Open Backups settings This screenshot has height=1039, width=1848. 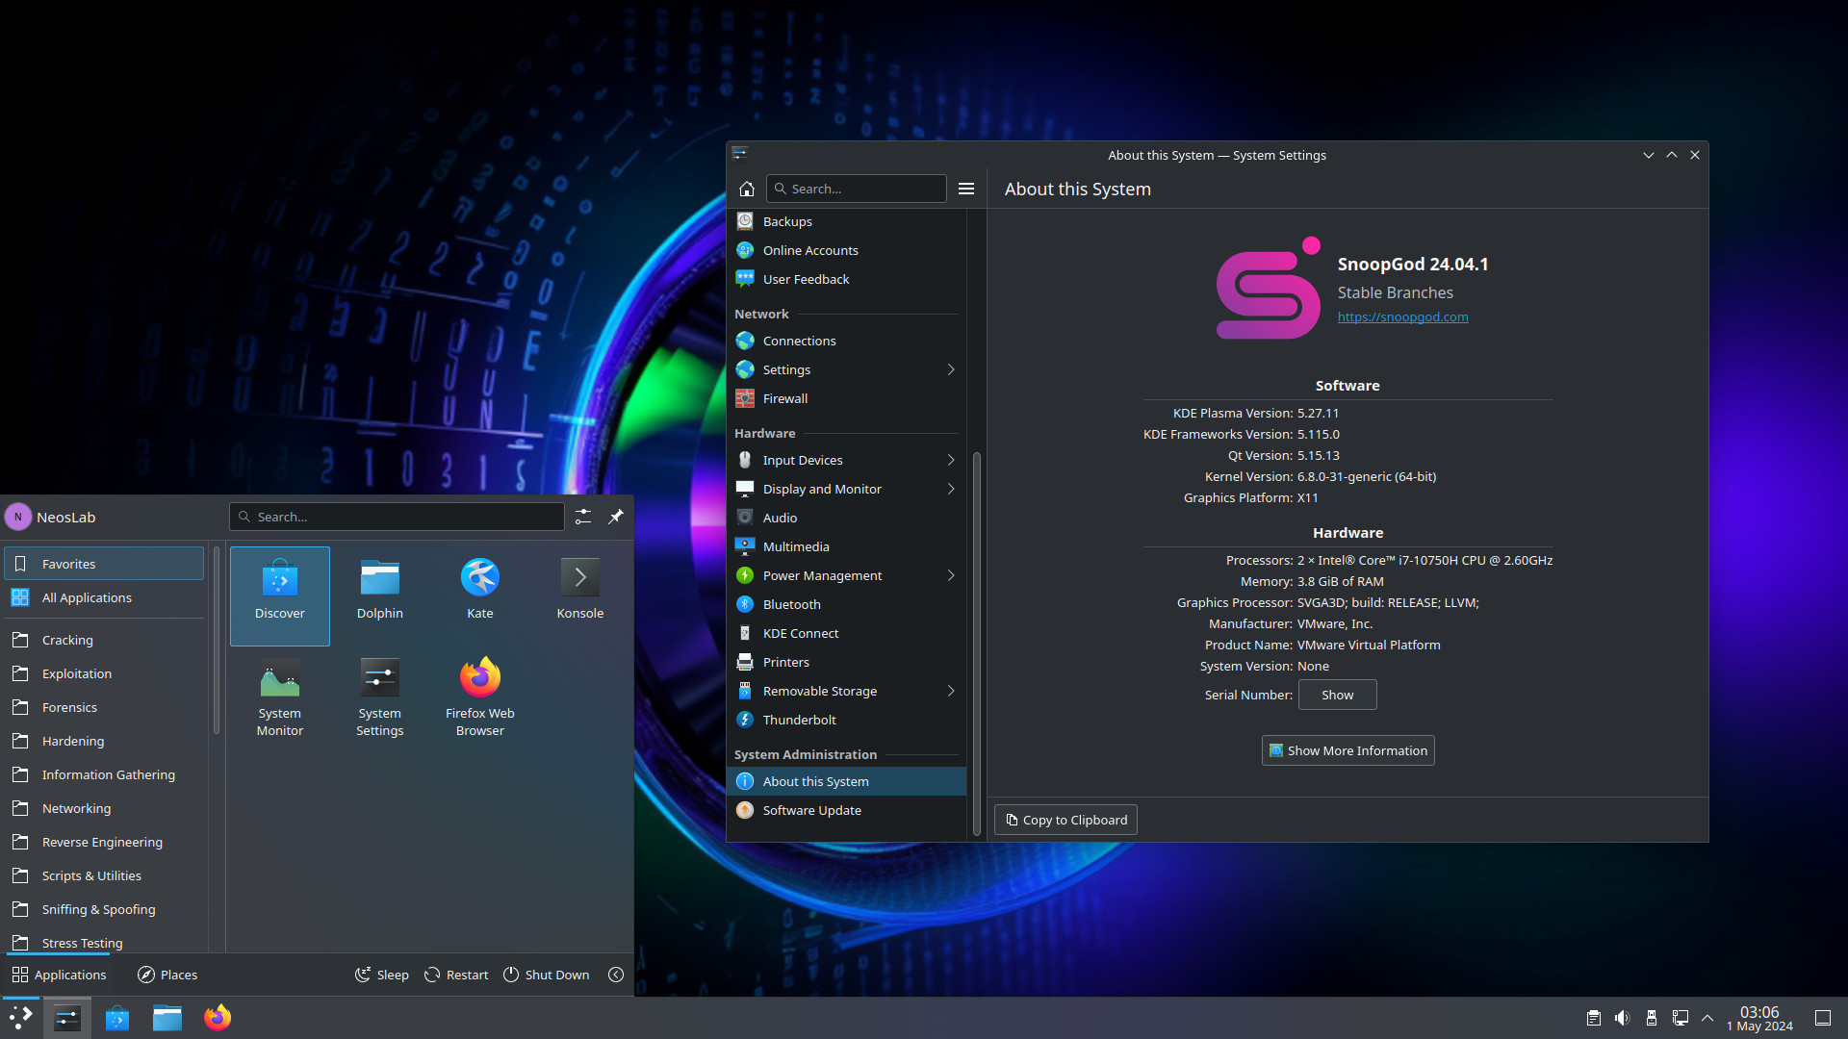846,221
